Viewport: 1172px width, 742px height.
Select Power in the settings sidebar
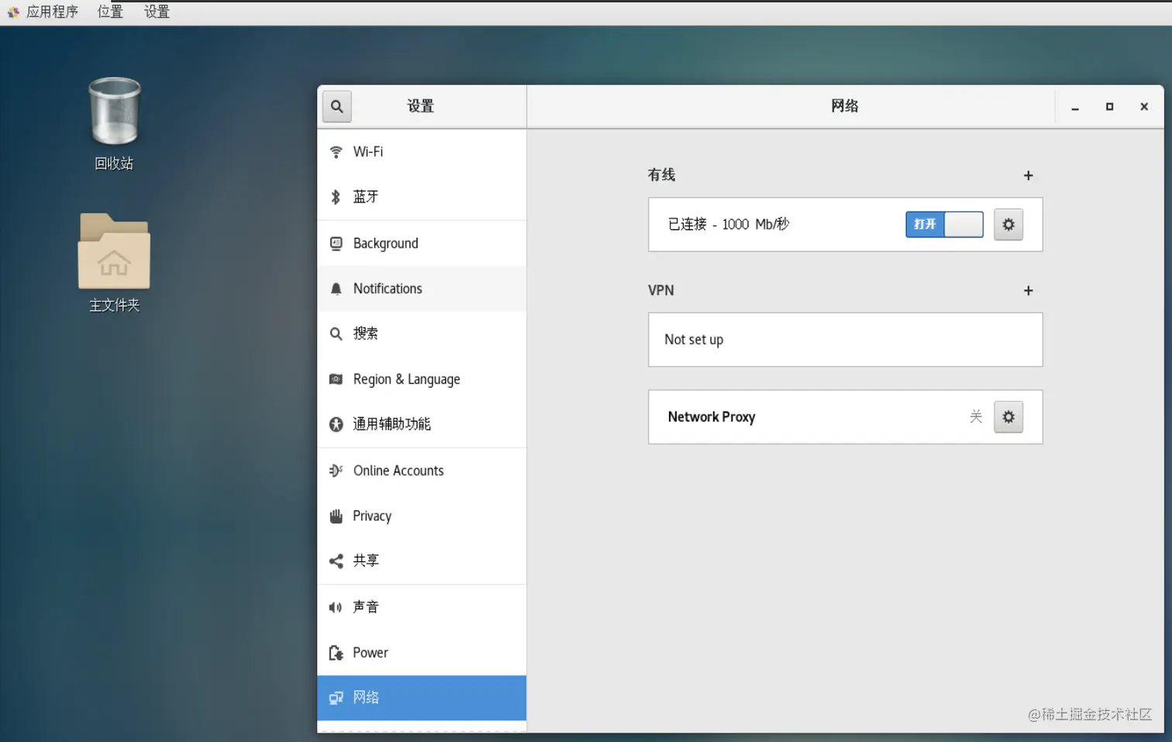point(422,653)
